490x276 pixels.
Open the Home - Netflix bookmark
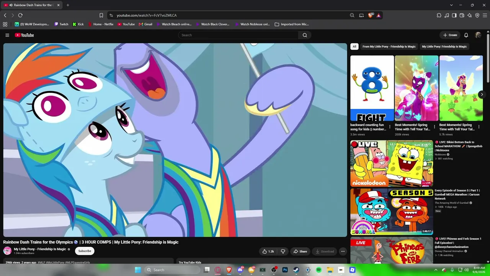point(101,24)
